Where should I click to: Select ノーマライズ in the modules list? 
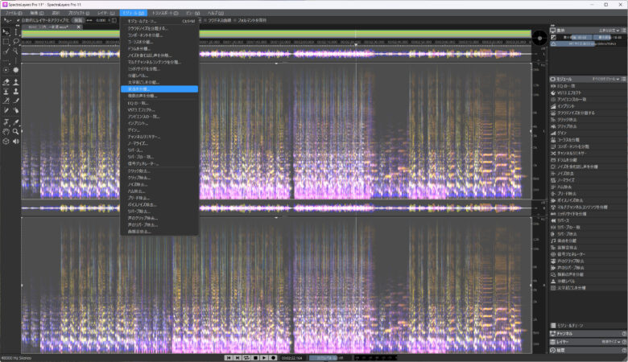[568, 179]
